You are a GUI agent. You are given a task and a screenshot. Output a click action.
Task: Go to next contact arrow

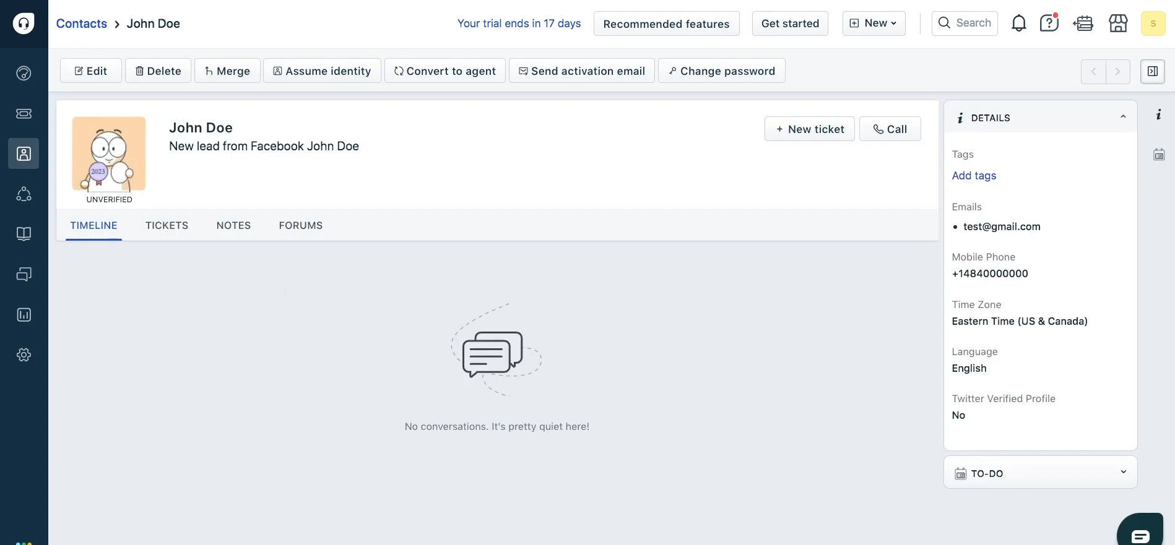(1118, 71)
